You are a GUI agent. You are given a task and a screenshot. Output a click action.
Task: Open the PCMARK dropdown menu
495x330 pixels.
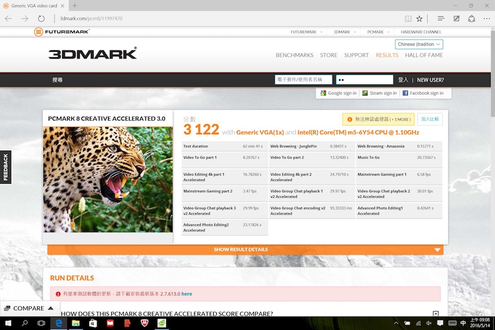coord(377,32)
